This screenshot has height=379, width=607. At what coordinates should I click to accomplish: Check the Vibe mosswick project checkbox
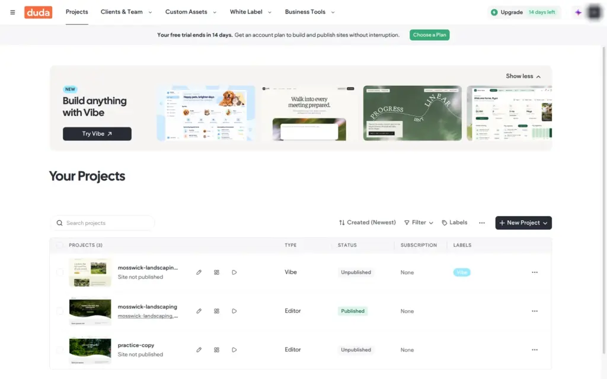[59, 272]
